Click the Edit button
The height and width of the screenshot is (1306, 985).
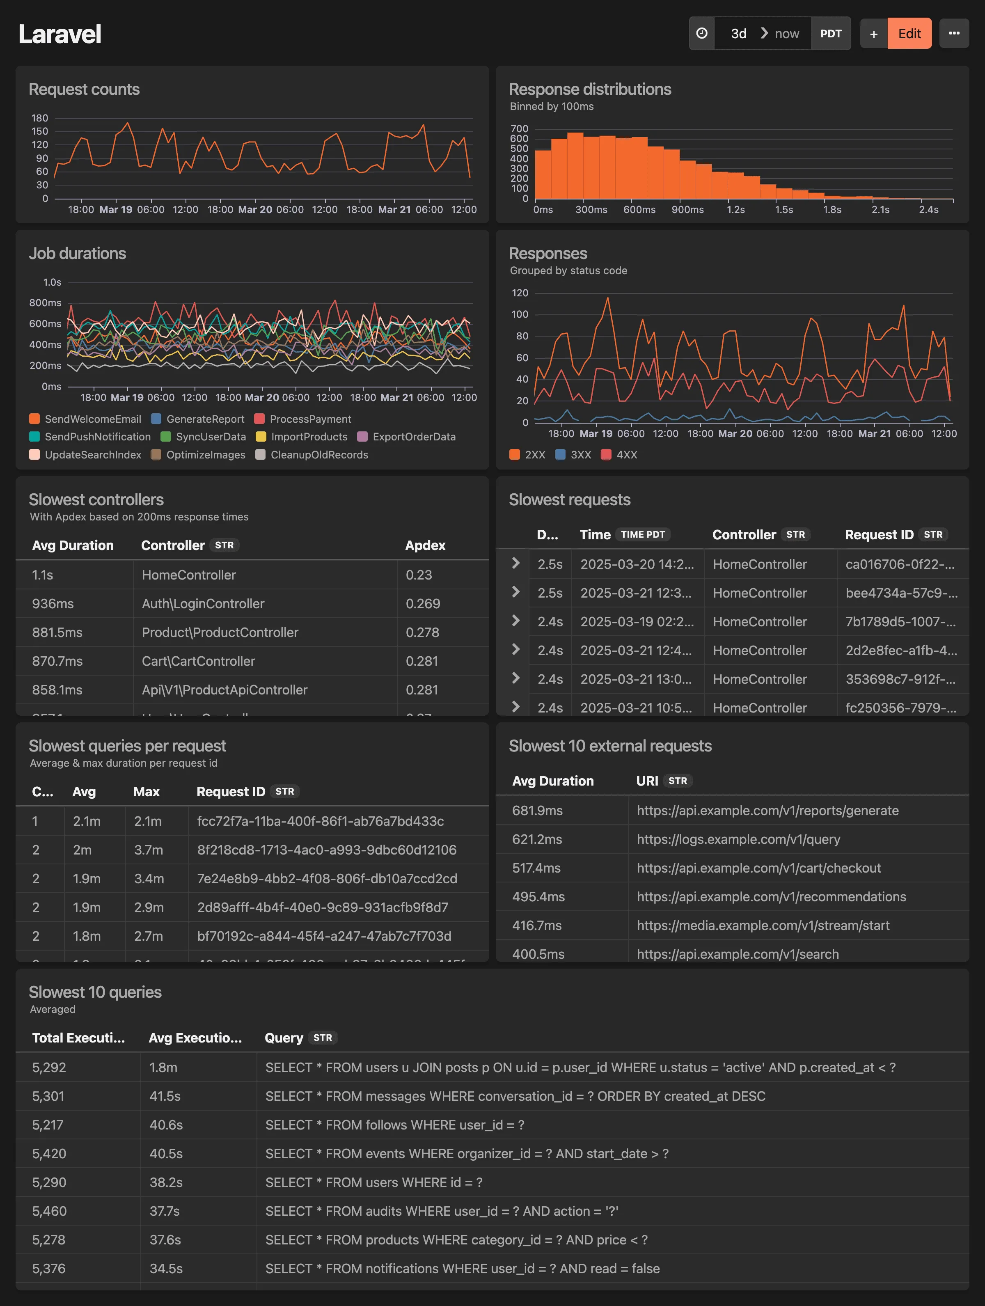tap(909, 34)
